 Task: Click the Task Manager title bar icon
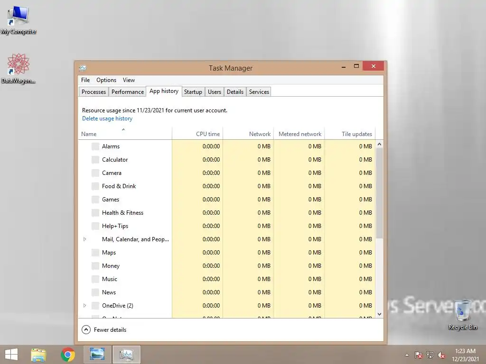(83, 68)
